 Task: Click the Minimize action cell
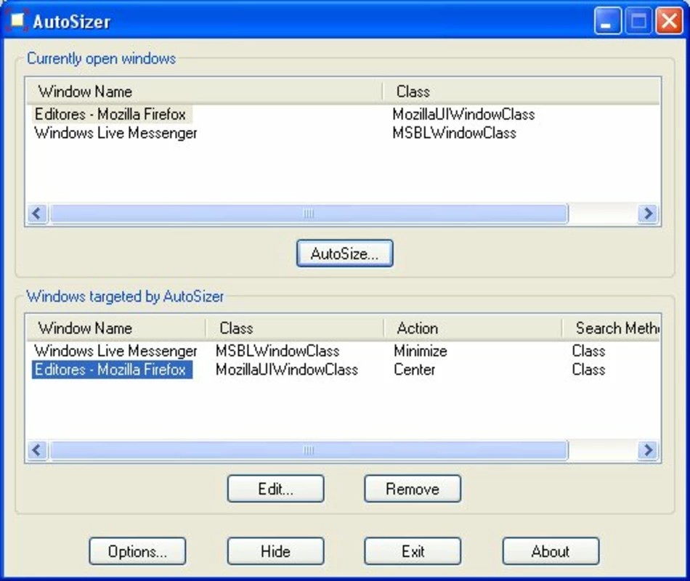[x=421, y=351]
